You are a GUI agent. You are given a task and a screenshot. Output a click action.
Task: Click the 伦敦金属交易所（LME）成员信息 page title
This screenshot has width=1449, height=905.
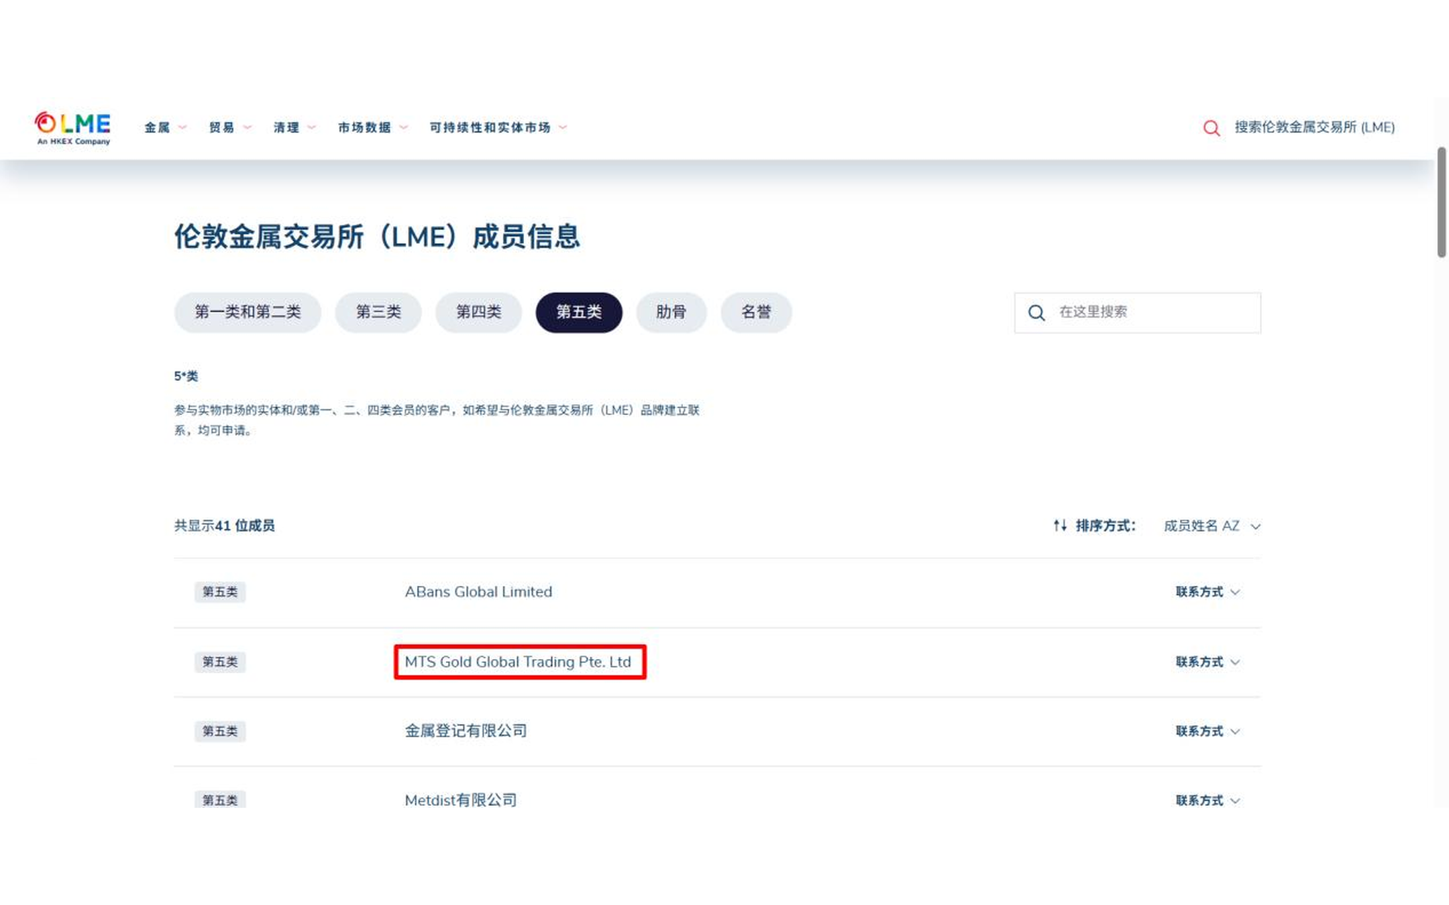(x=377, y=237)
